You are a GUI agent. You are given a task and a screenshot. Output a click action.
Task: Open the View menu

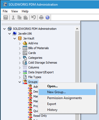pos(14,11)
